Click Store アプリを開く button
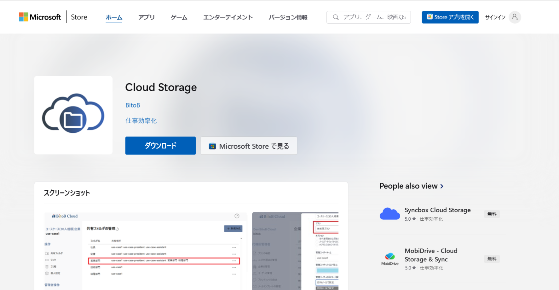 pyautogui.click(x=450, y=17)
